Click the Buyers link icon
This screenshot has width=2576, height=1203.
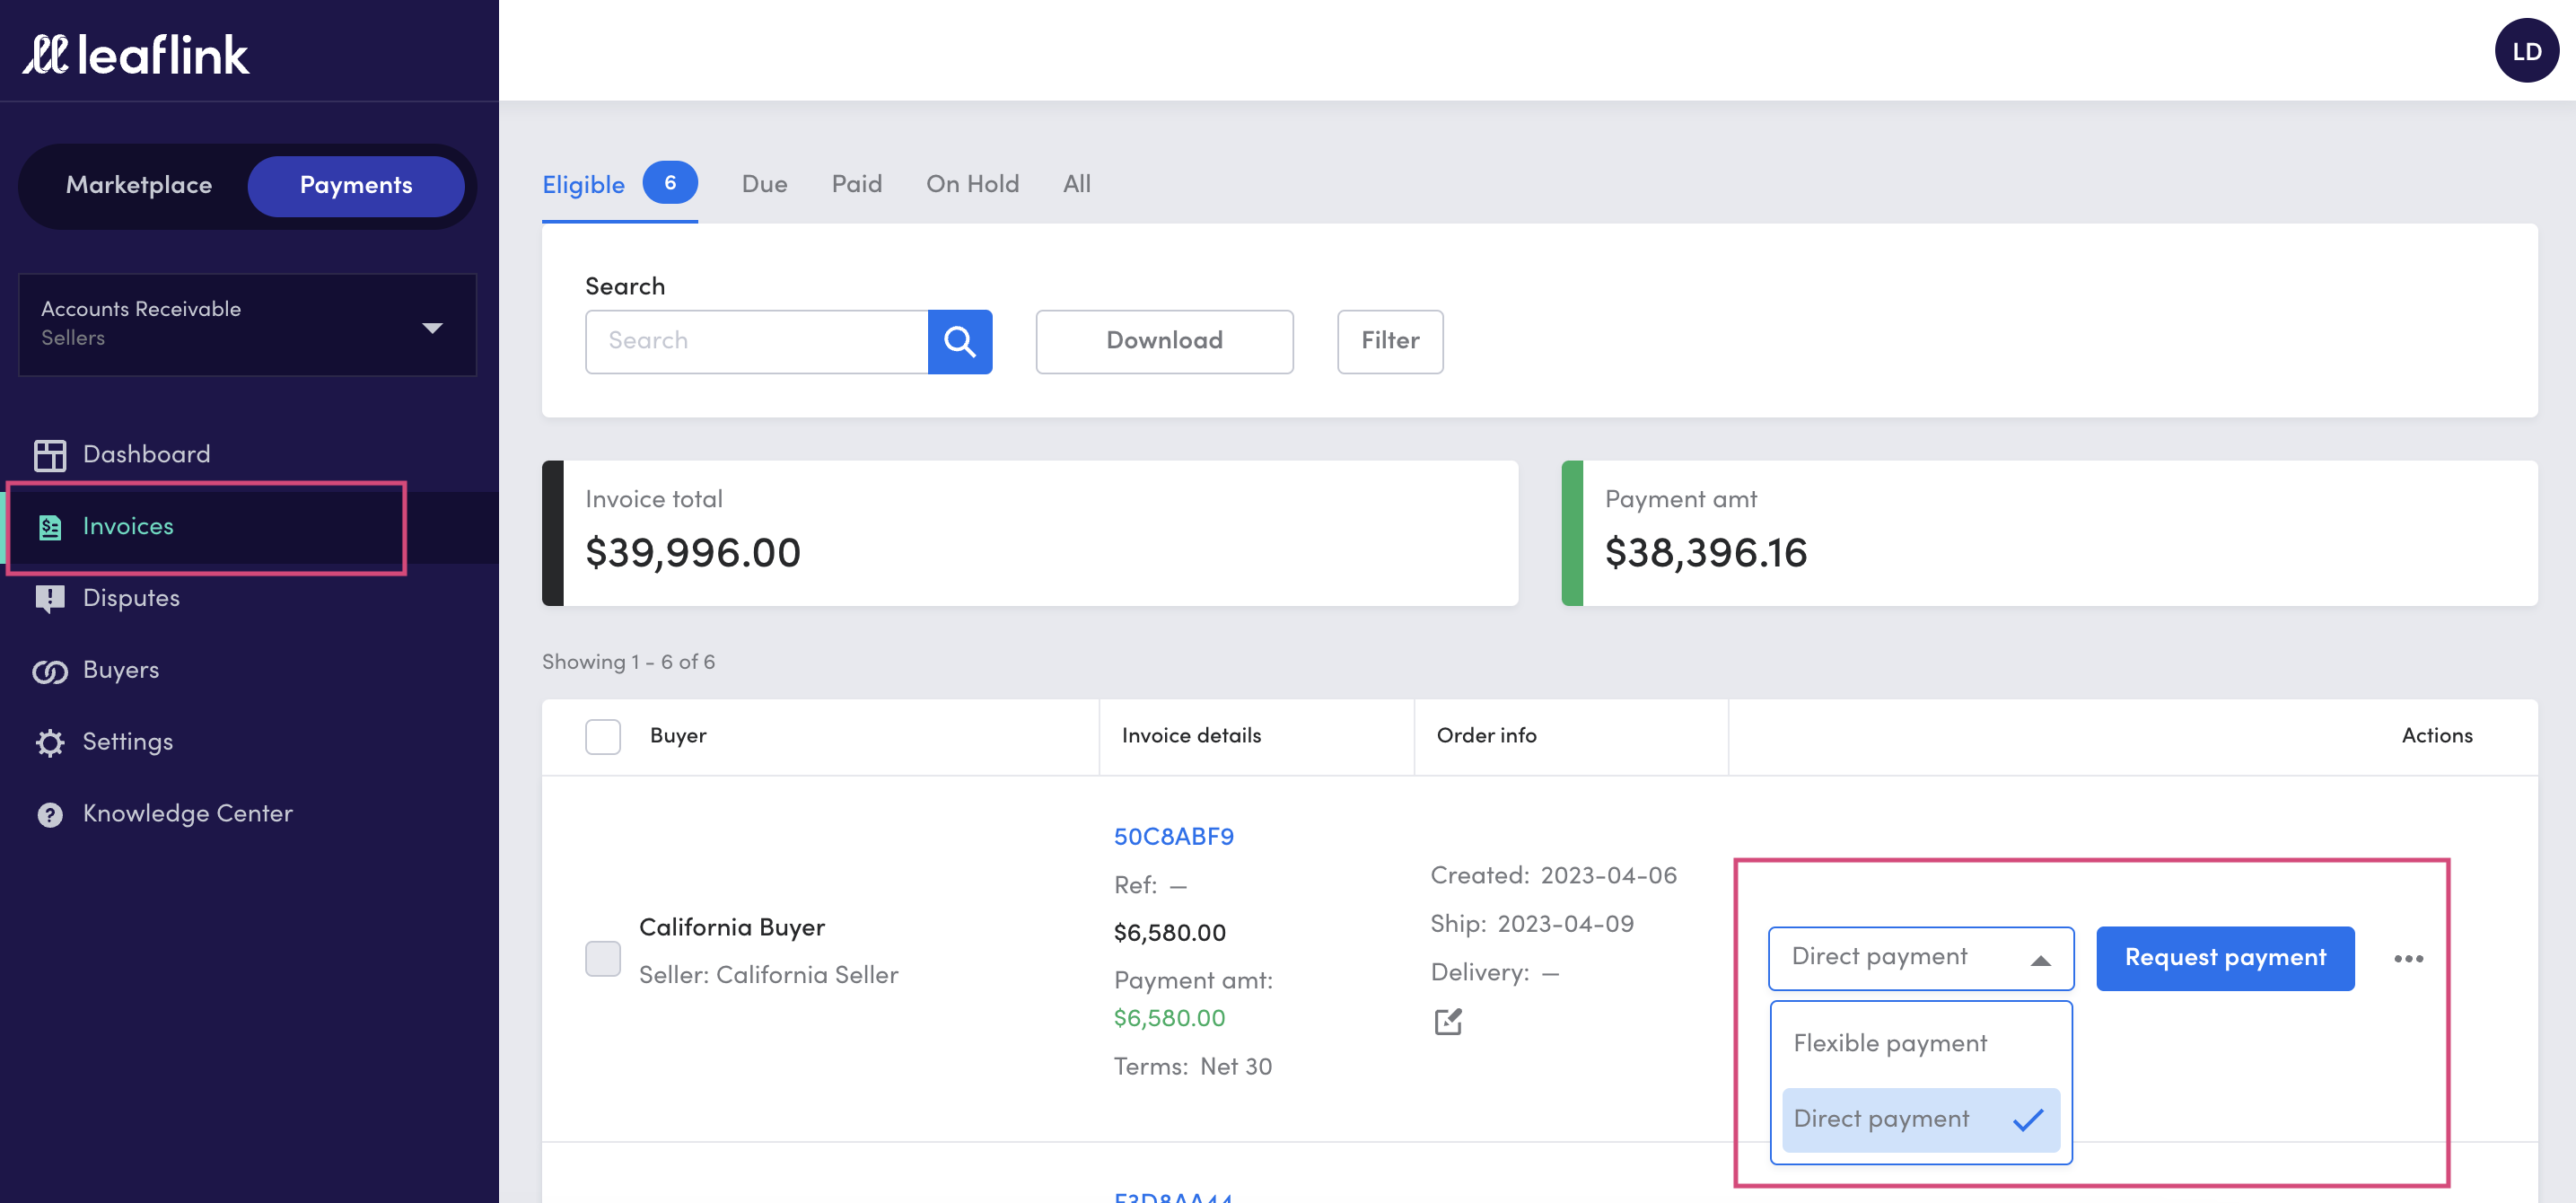(x=50, y=671)
